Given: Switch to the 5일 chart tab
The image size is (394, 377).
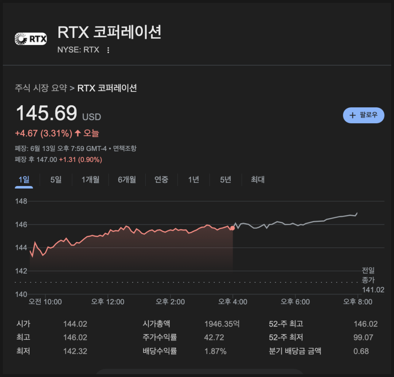Looking at the screenshot, I should click(x=56, y=180).
